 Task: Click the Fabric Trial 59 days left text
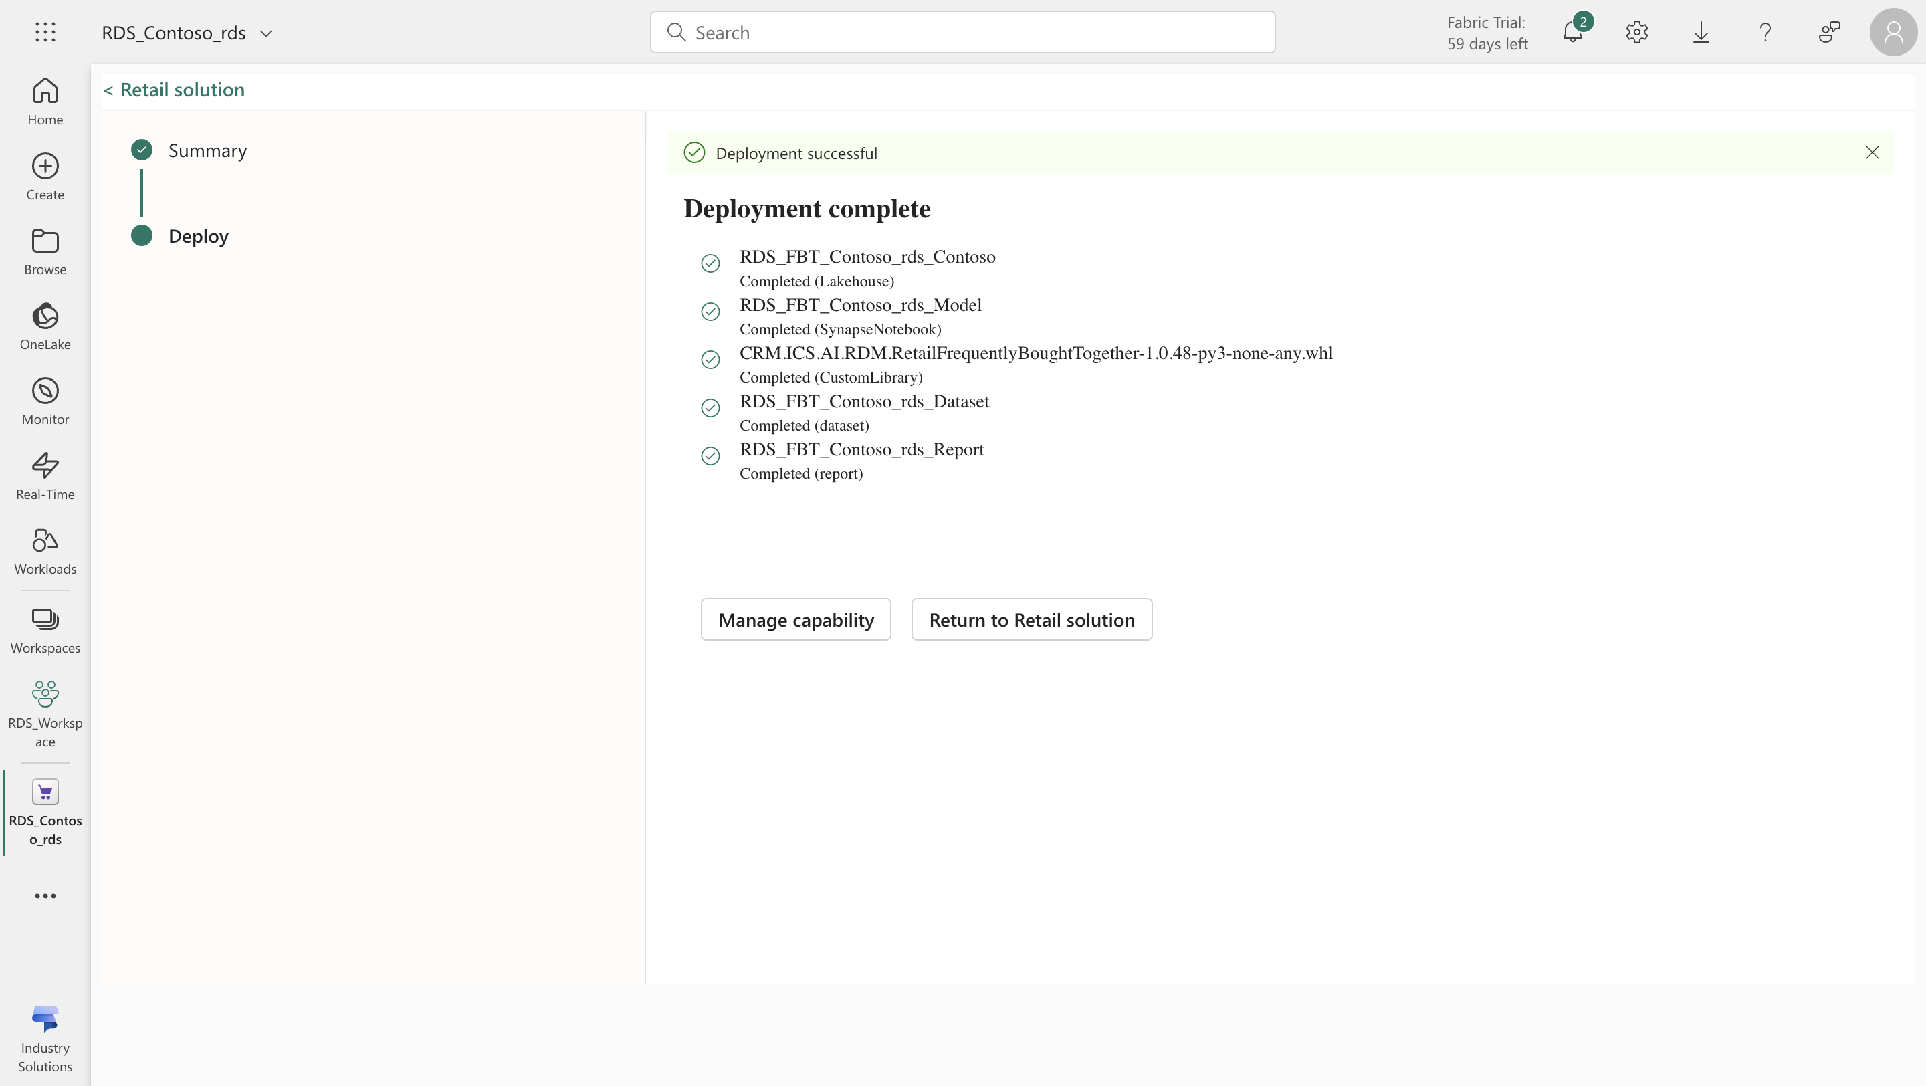1487,33
